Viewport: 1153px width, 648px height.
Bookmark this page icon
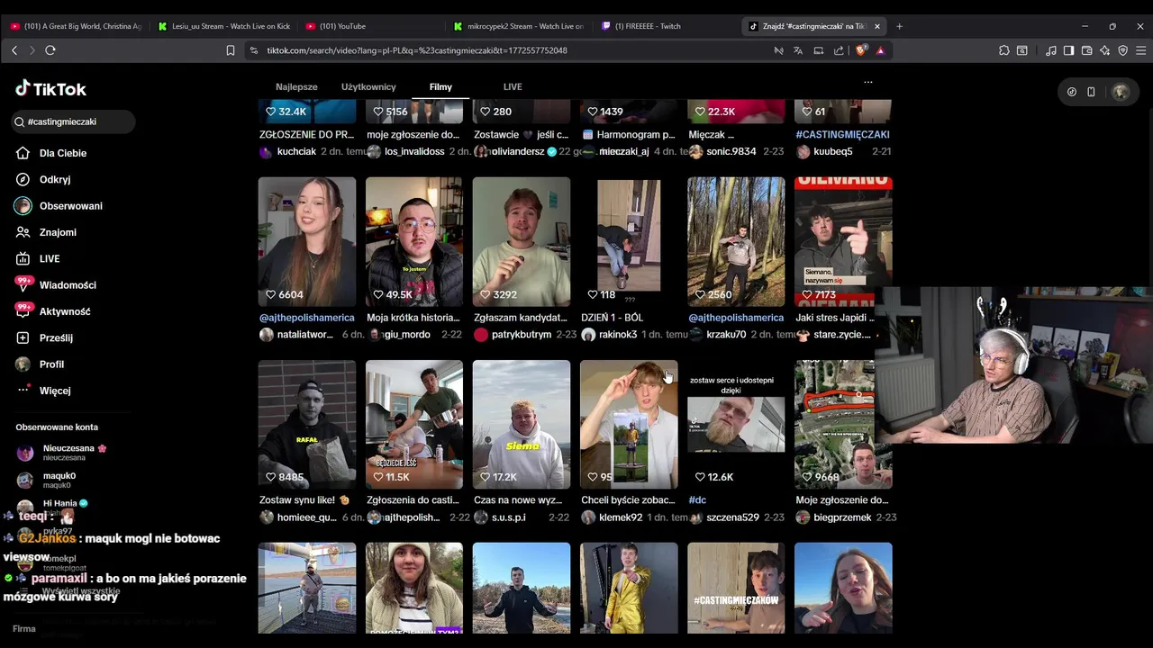point(231,50)
